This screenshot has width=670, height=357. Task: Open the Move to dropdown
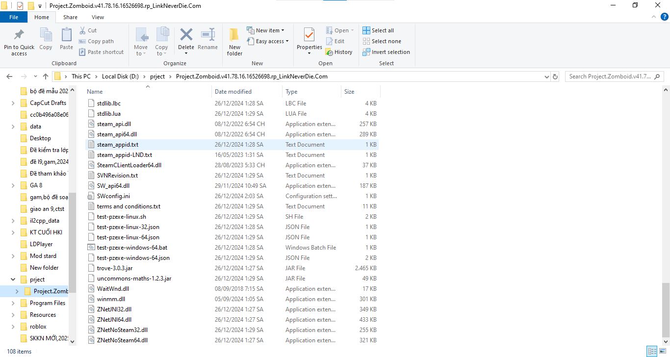tap(141, 41)
